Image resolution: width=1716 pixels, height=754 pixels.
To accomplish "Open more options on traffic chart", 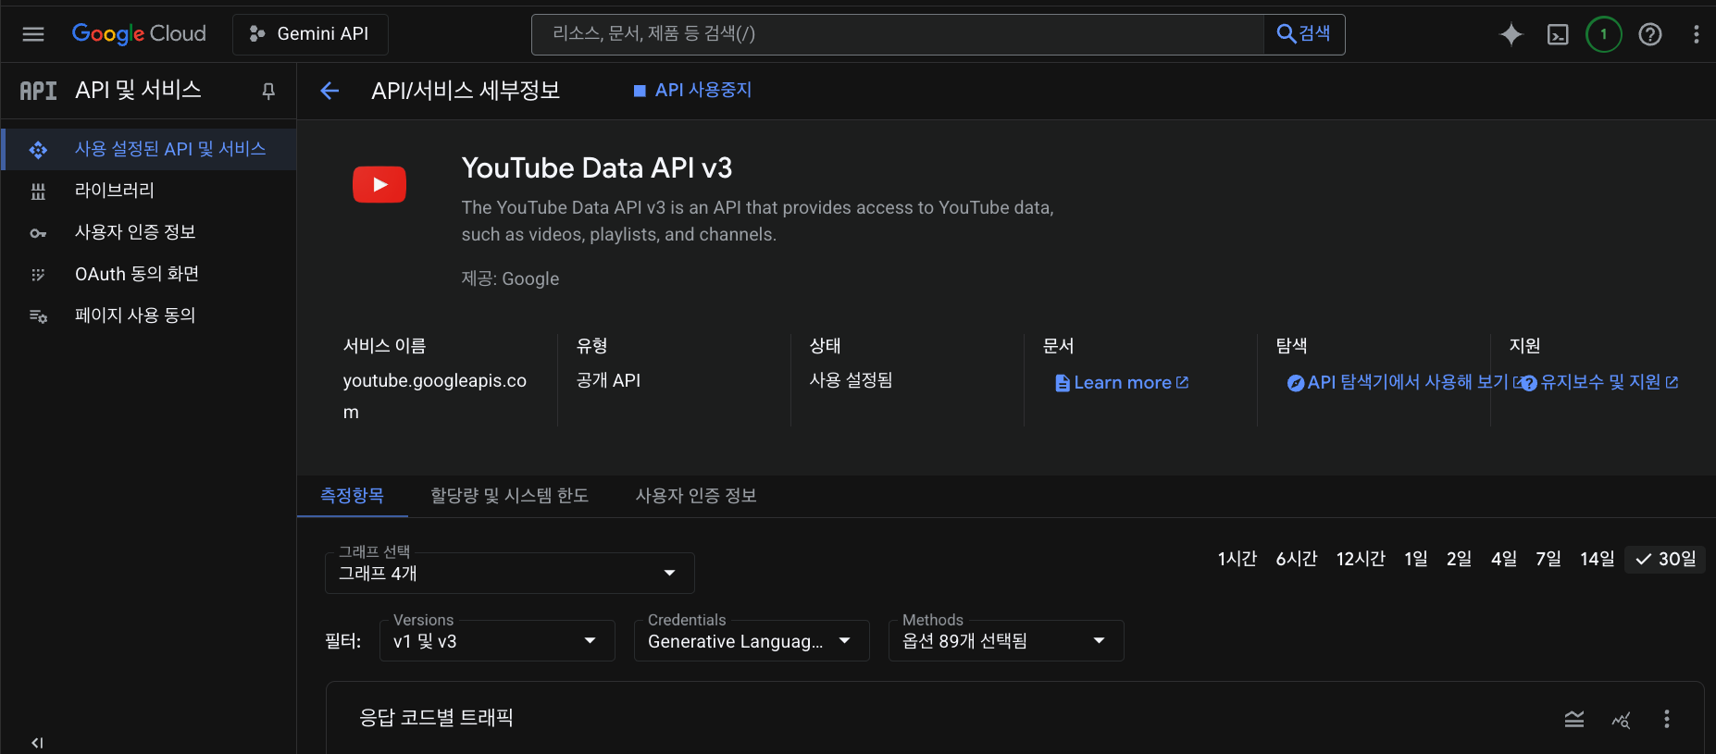I will tap(1666, 719).
